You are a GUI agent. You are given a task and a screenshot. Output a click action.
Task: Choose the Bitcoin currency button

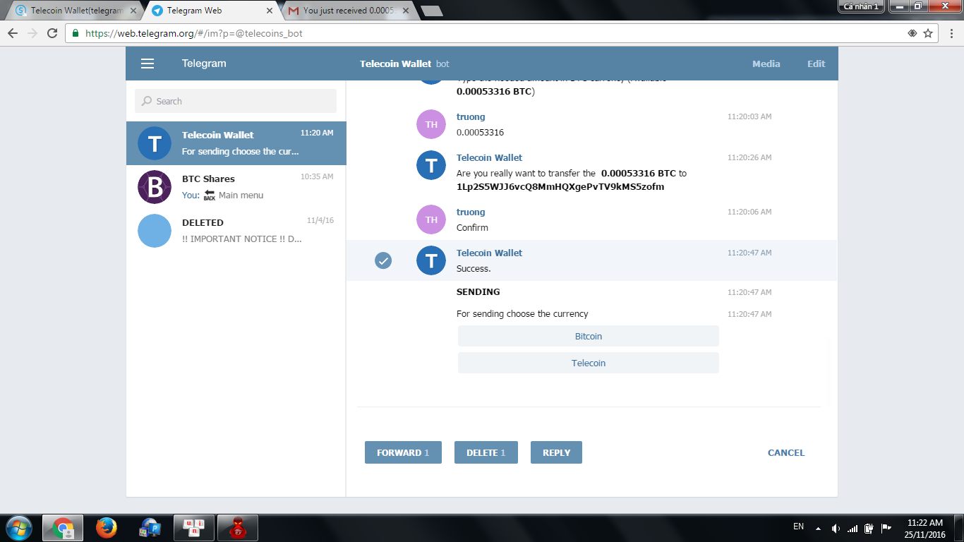(x=589, y=336)
